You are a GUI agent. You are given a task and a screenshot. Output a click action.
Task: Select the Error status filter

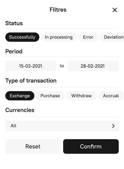pos(88,37)
